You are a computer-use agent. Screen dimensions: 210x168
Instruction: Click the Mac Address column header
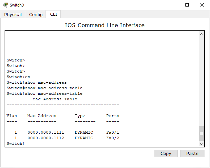tap(42, 116)
